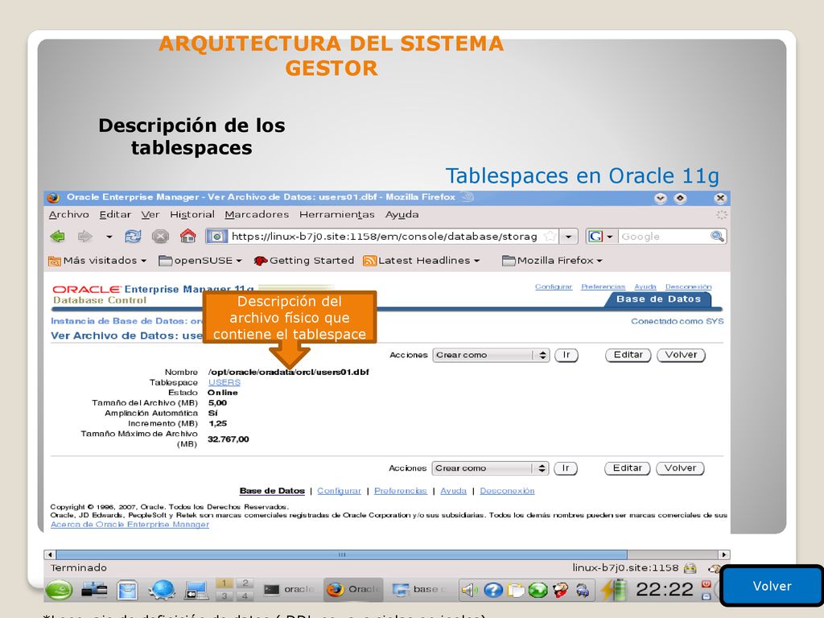Screen dimensions: 824x618
Task: Switch to the base taskbar window entry
Action: [x=418, y=590]
